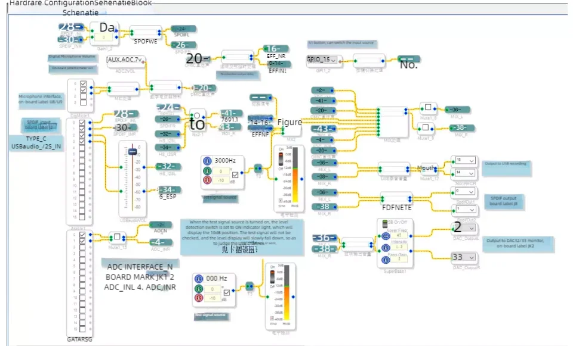Click the blue frequency knob beside 000 Hz
The image size is (579, 346).
coord(199,279)
